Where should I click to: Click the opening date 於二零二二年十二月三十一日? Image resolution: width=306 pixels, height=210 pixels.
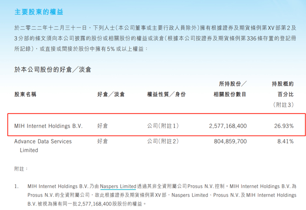(50, 28)
